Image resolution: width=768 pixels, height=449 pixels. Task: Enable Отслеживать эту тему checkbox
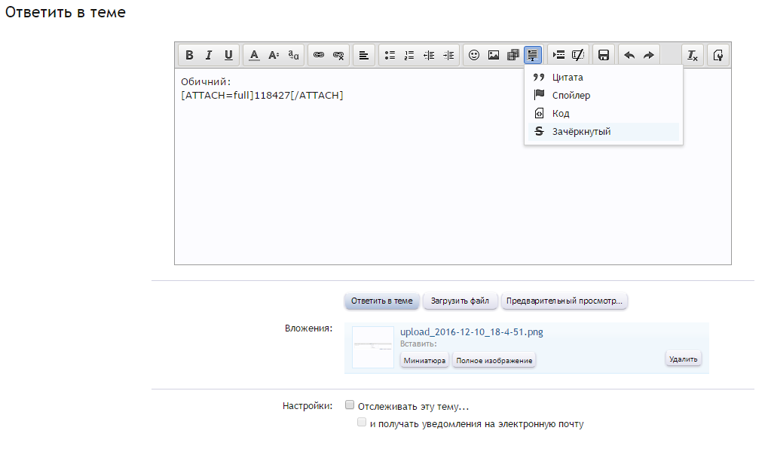[350, 405]
